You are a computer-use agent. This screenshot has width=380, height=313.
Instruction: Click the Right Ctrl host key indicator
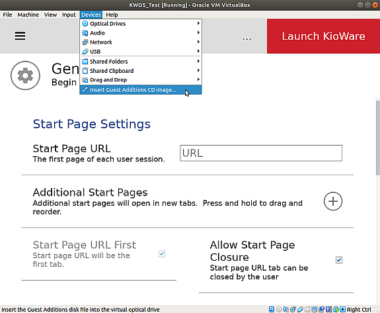359,310
